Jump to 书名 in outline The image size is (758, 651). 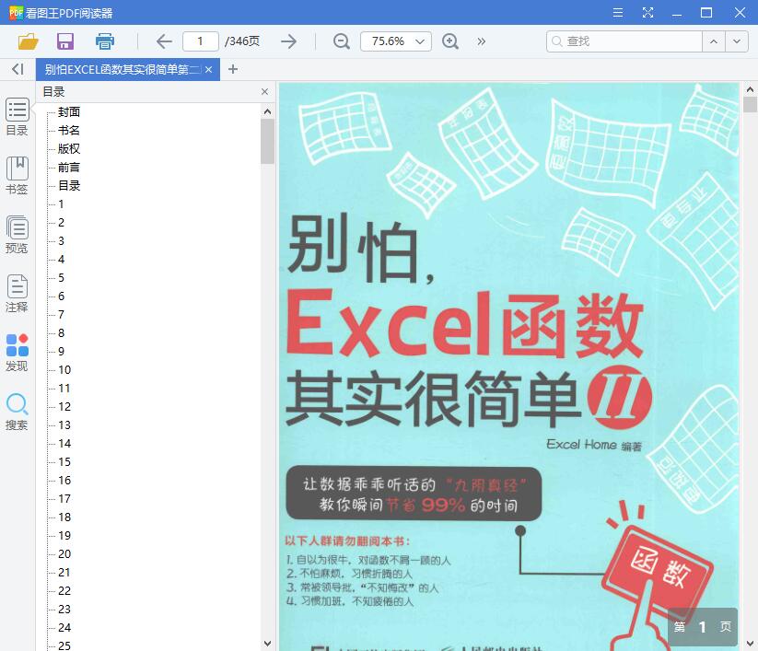69,131
